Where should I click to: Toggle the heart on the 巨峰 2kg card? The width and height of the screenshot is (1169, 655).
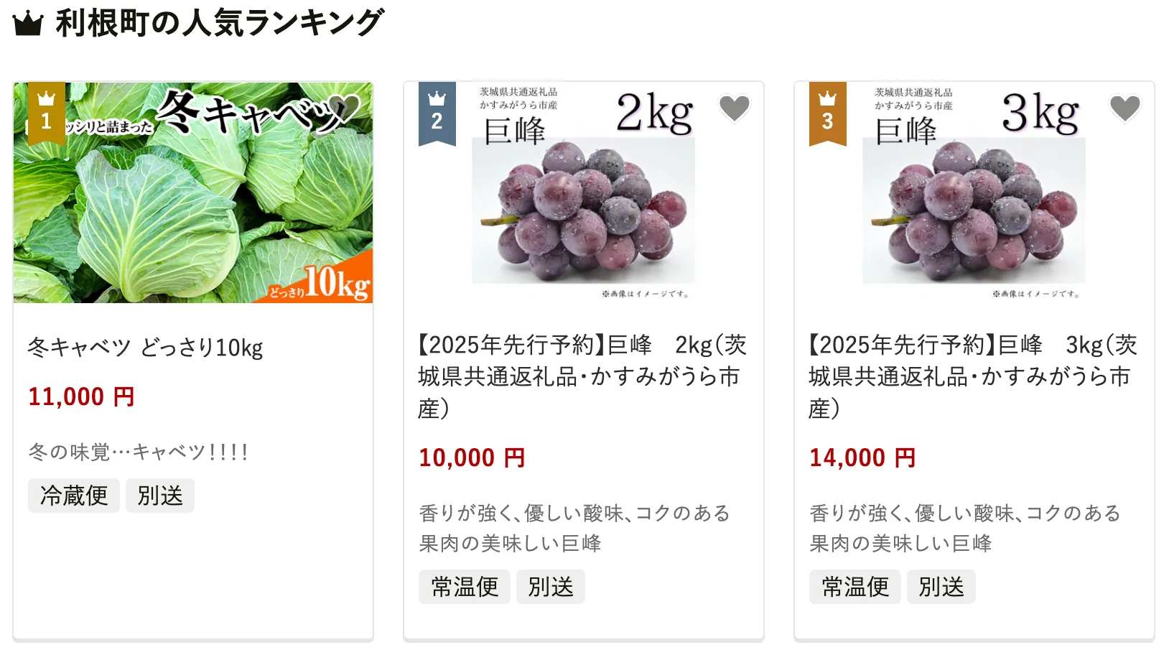734,108
